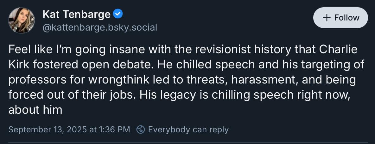This screenshot has width=375, height=144.
Task: Click the September 13, 2025 timestamp
Action: [x=69, y=130]
